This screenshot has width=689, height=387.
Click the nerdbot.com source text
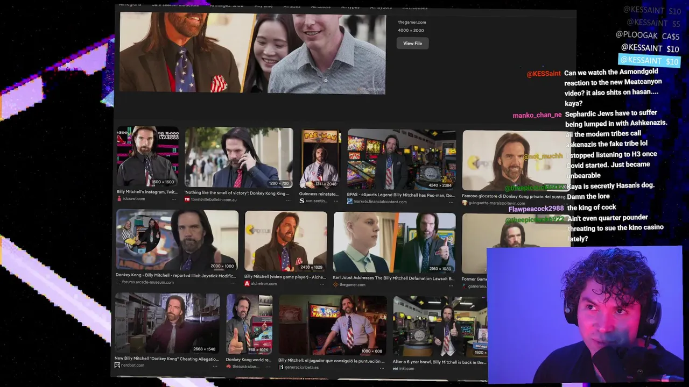point(132,365)
